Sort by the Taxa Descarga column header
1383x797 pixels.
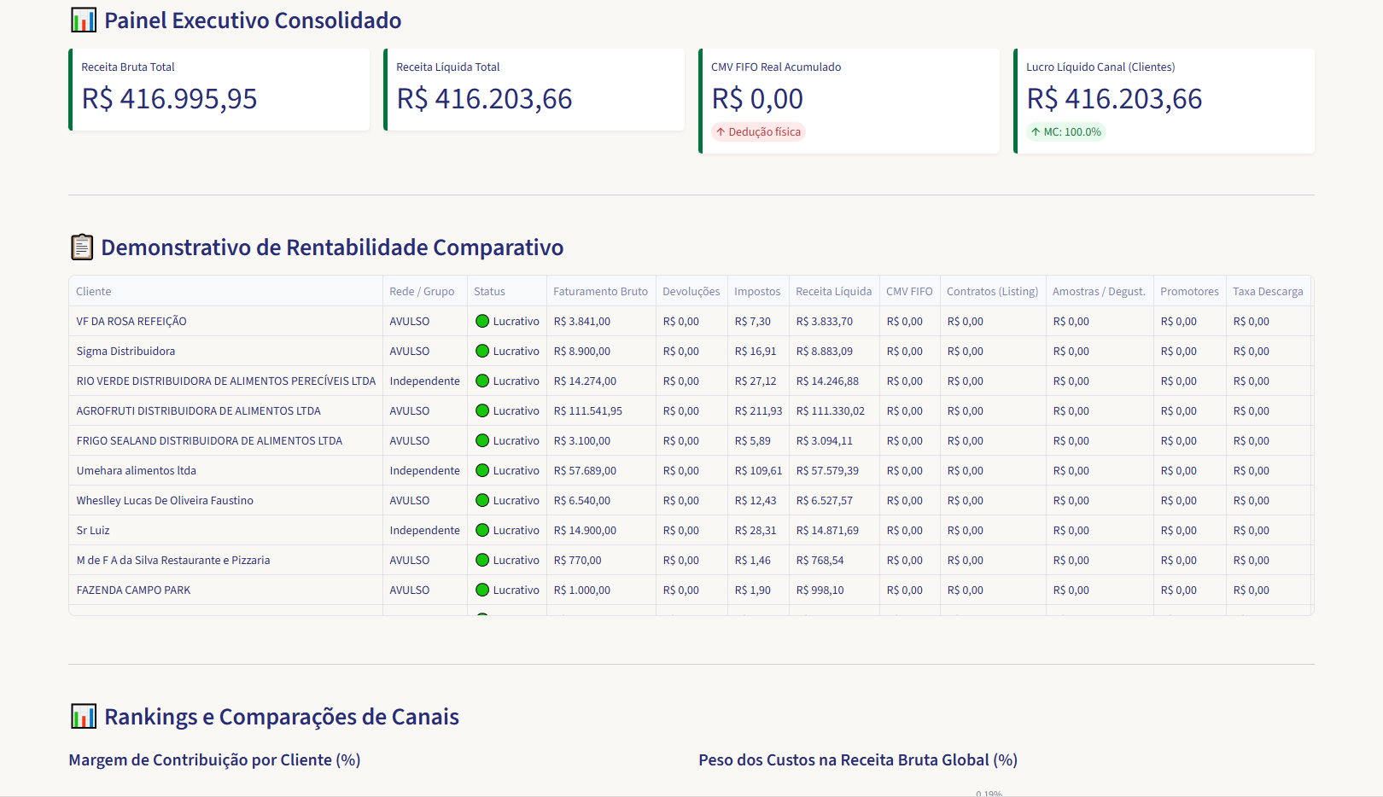click(x=1269, y=291)
